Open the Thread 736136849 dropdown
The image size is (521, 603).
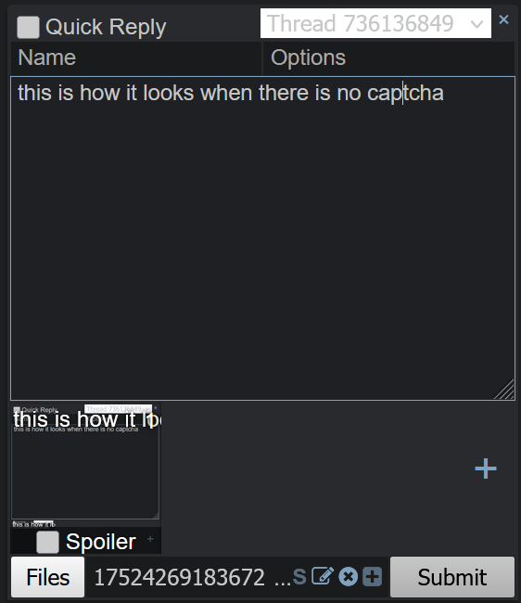375,23
